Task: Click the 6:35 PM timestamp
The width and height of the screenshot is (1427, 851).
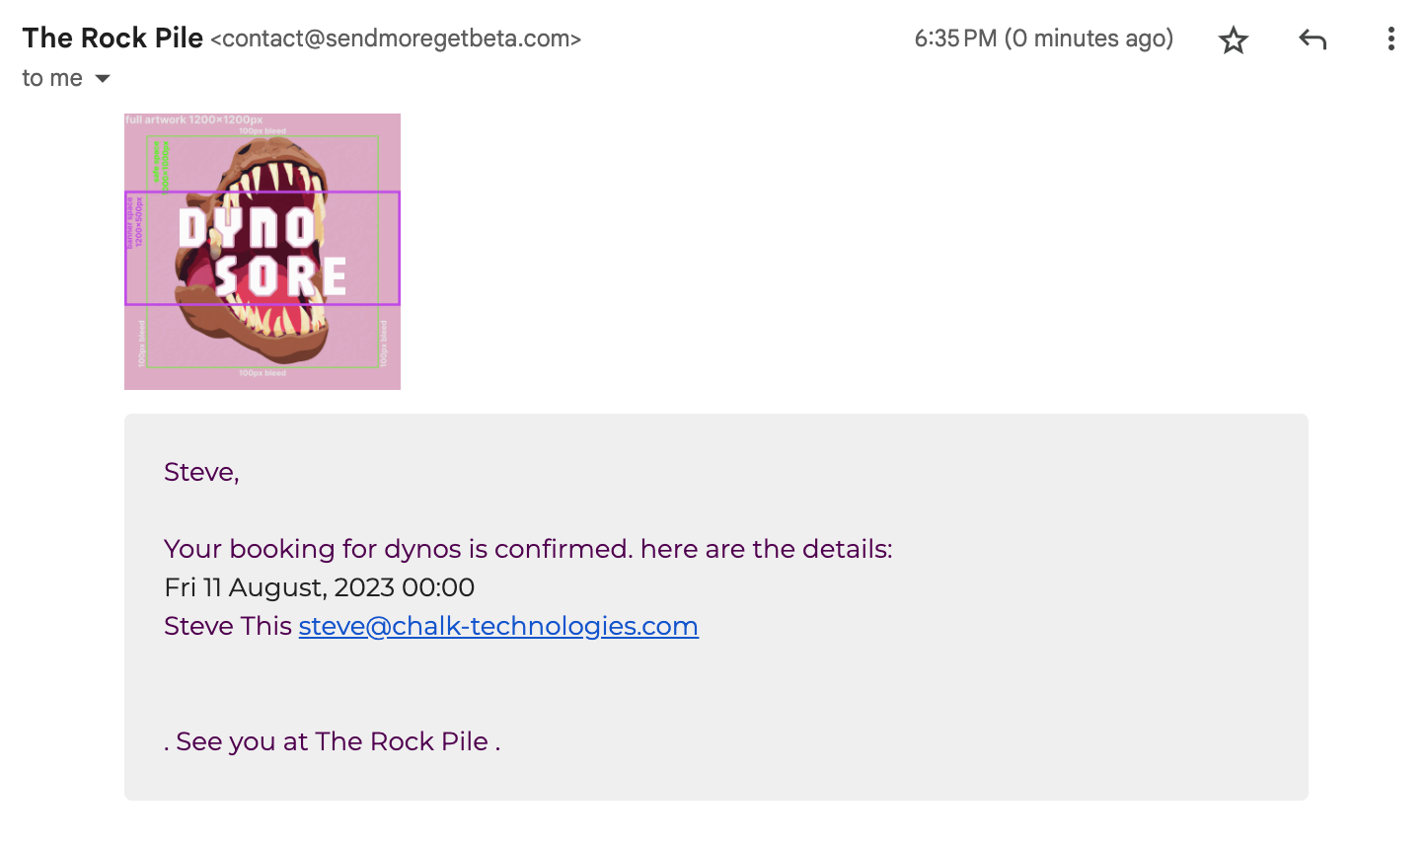Action: coord(955,39)
